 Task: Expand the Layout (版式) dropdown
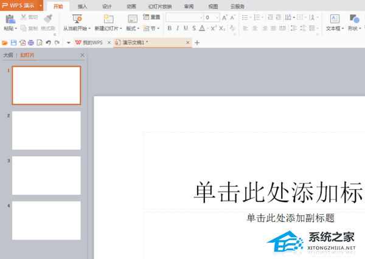point(133,28)
